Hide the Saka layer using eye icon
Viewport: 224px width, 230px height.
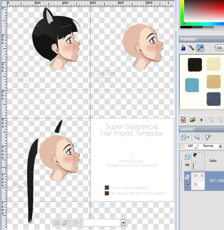pos(186,165)
